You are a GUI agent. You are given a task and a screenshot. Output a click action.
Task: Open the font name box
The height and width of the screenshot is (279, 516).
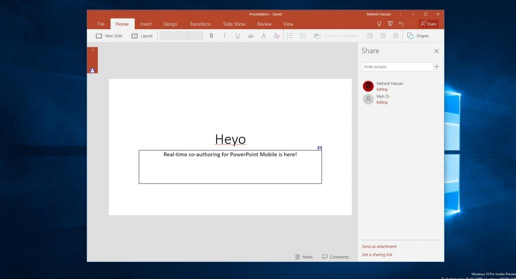pyautogui.click(x=174, y=36)
